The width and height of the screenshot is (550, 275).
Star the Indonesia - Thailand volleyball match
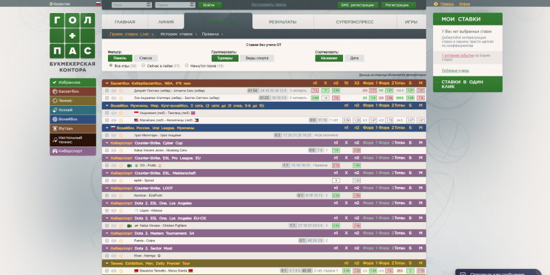click(x=121, y=113)
